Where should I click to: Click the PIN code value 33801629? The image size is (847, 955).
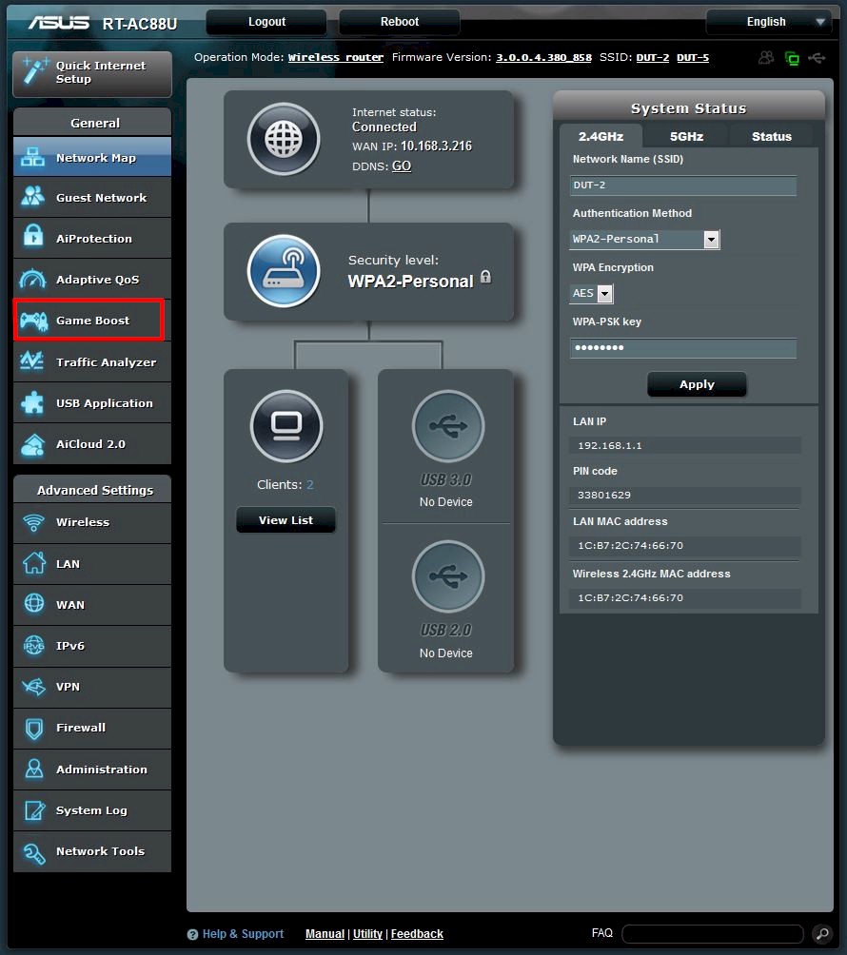coord(604,496)
